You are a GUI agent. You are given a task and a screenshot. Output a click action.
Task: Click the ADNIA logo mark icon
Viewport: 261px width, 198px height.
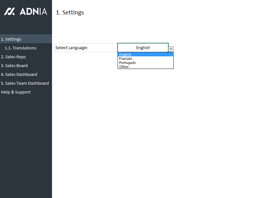pyautogui.click(x=9, y=12)
